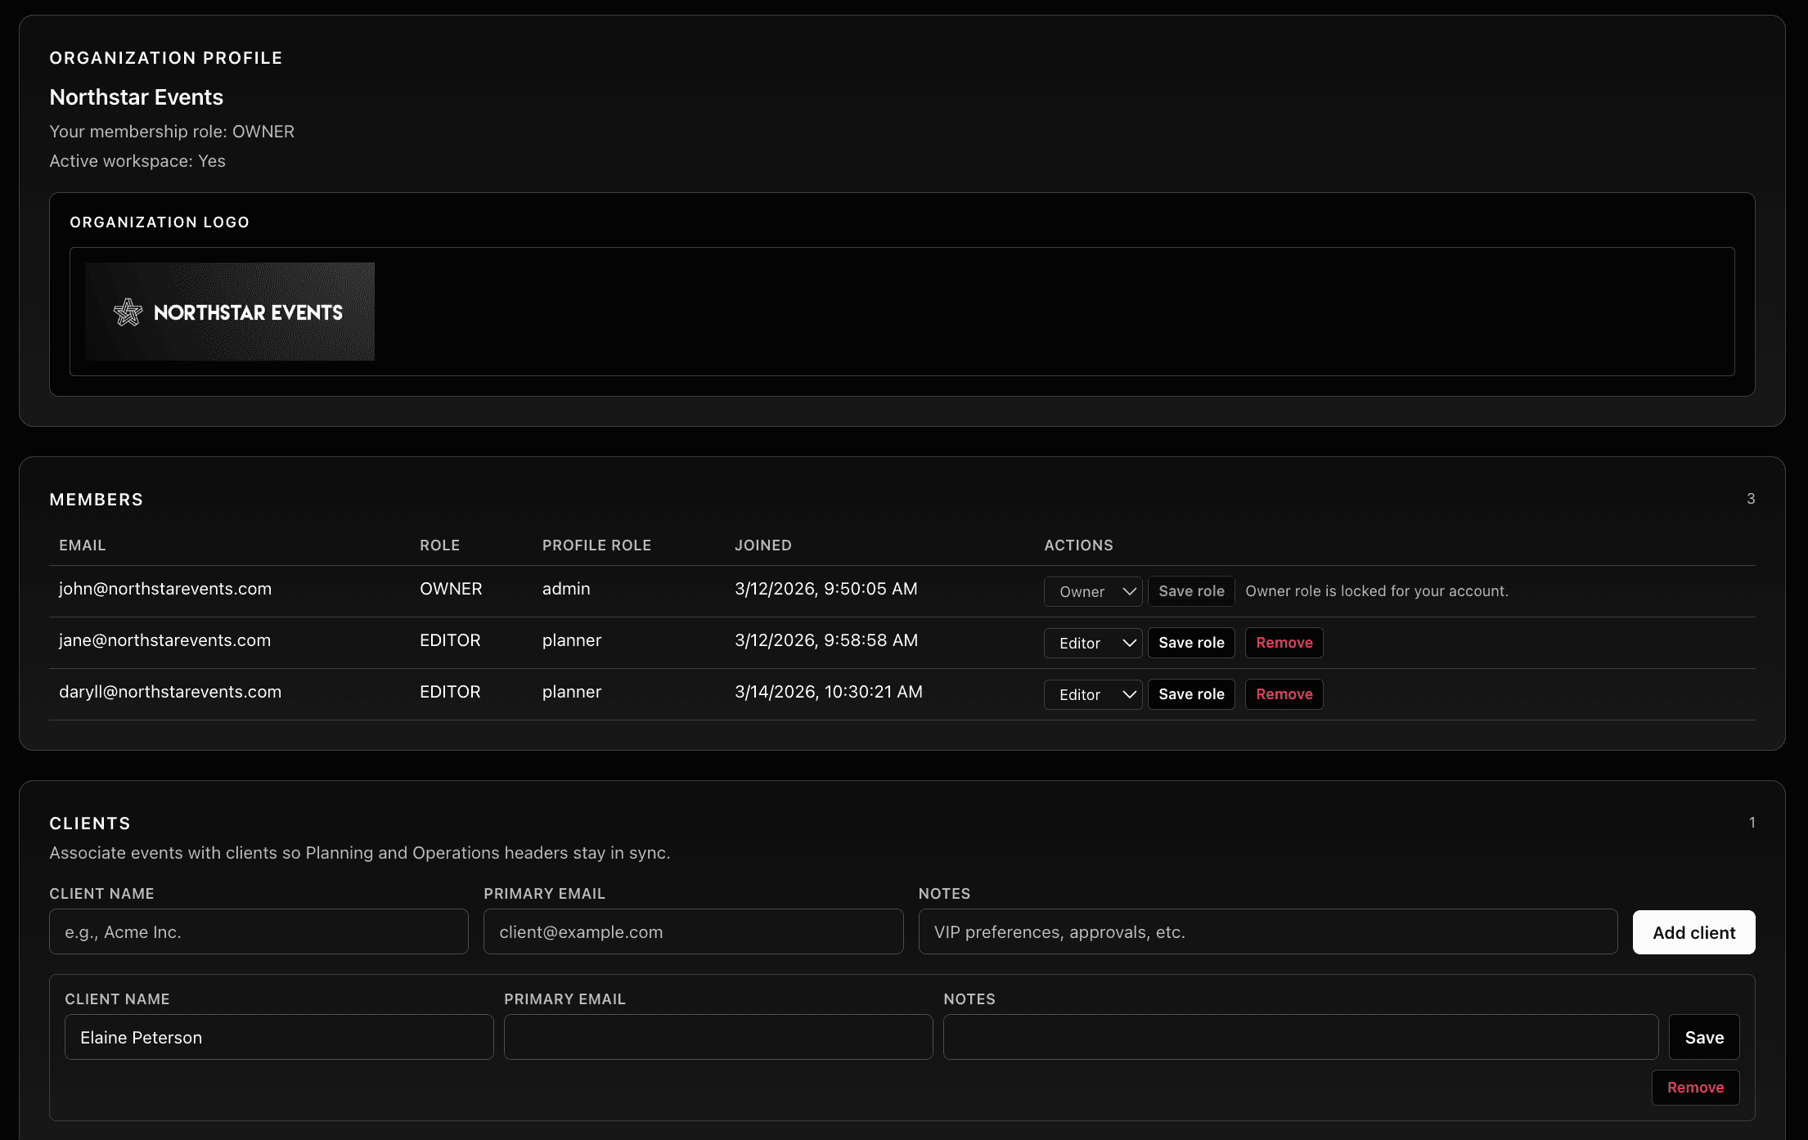This screenshot has width=1808, height=1140.
Task: Remove the Elaine Peterson client
Action: pos(1695,1087)
